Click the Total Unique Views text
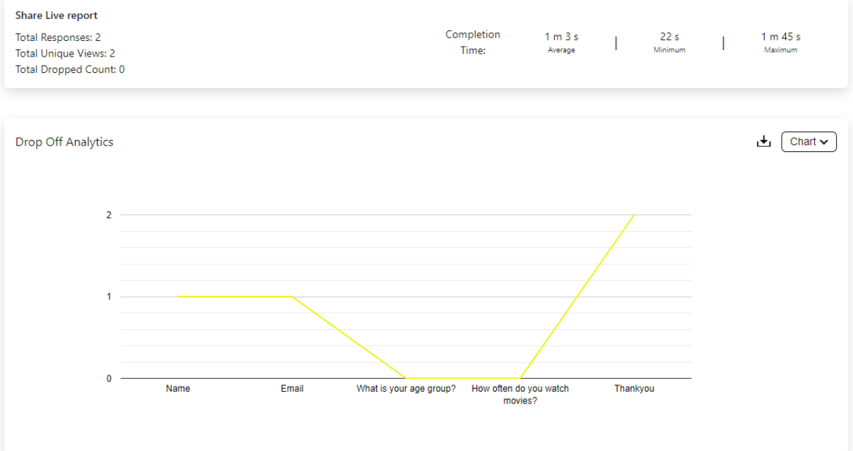Viewport: 853px width, 451px height. coord(65,54)
